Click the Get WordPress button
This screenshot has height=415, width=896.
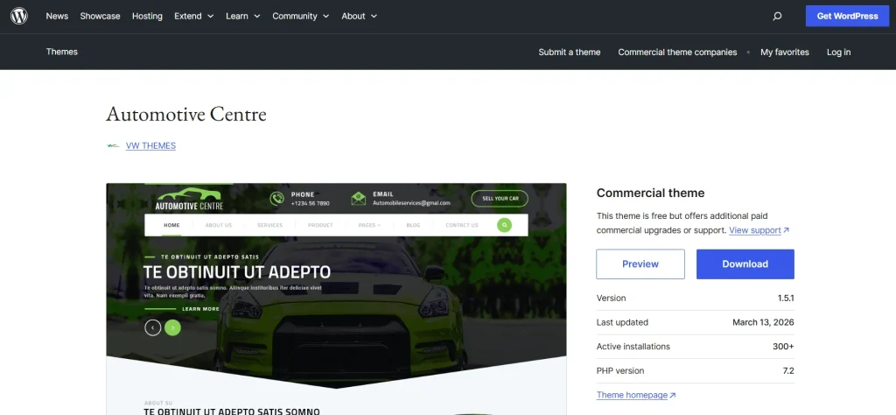click(x=847, y=16)
